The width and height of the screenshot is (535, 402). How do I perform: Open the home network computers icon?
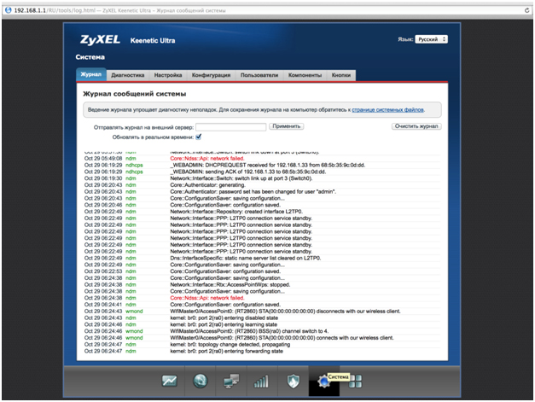(231, 382)
